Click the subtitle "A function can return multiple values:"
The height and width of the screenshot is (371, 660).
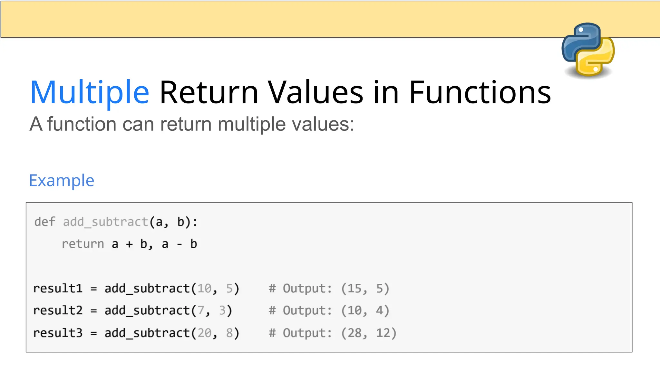[192, 124]
